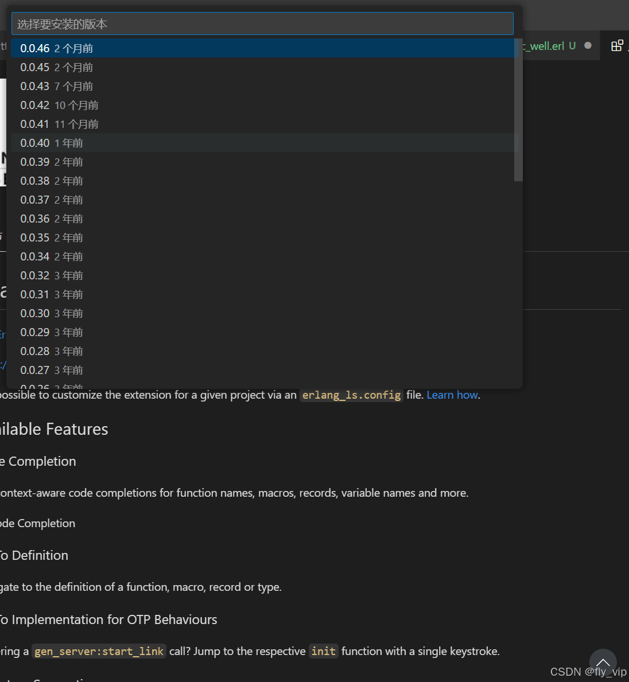Click the scroll-to-top arrow button

click(x=603, y=662)
